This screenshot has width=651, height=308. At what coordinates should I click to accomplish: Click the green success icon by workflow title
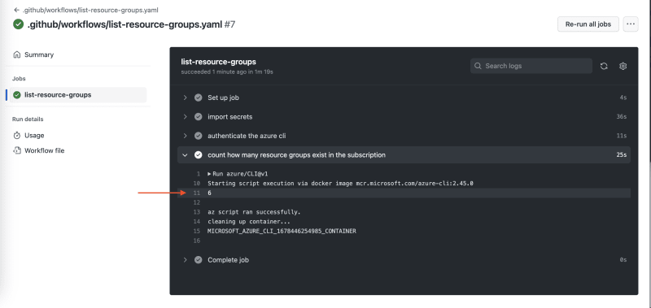tap(18, 24)
